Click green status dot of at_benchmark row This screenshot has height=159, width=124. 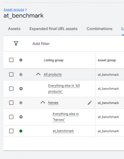(x=21, y=131)
